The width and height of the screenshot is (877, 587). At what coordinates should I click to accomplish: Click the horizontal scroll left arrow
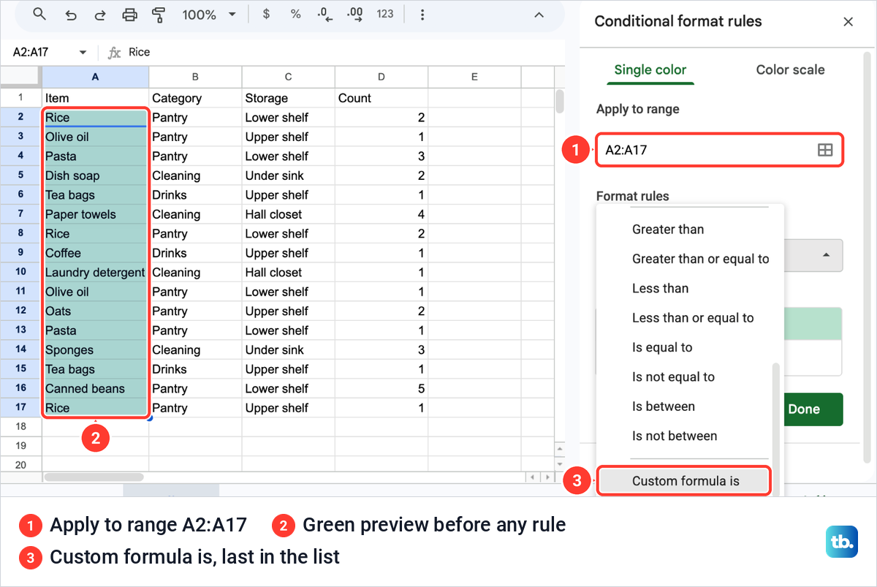point(533,477)
